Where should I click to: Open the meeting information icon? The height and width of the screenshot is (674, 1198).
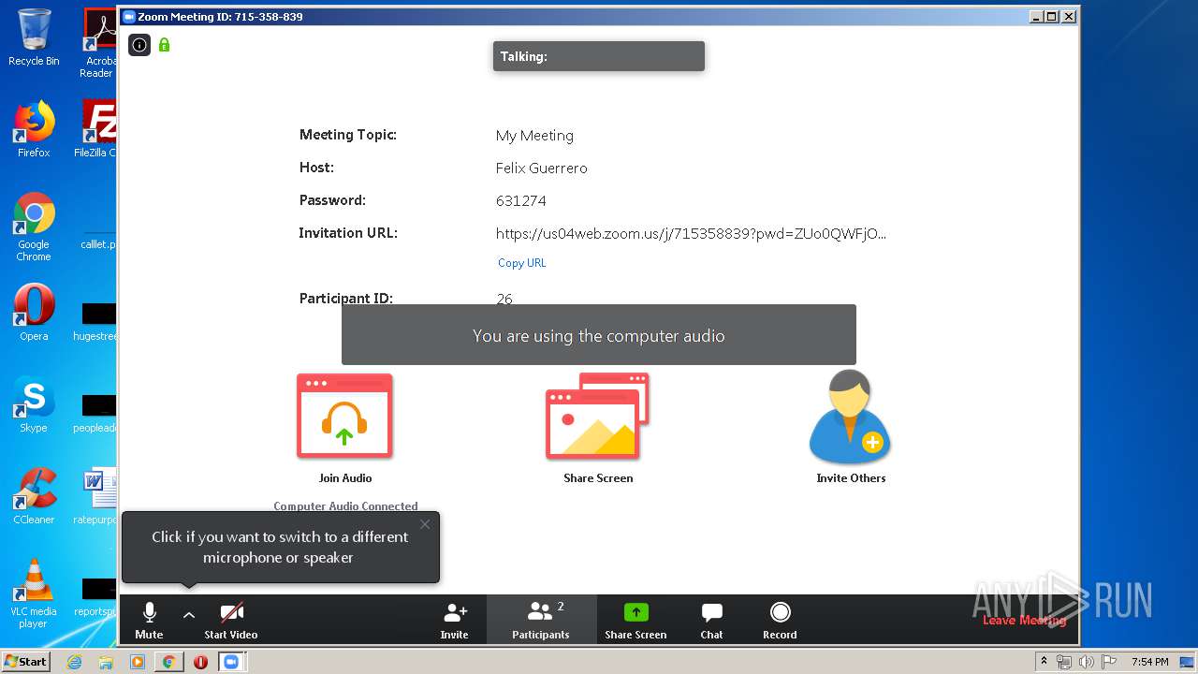coord(139,45)
